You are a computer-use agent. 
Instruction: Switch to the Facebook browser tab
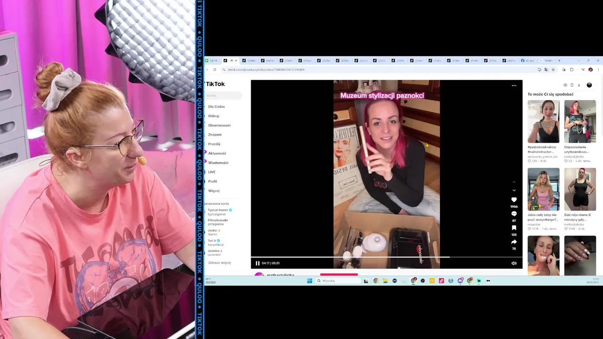528,60
